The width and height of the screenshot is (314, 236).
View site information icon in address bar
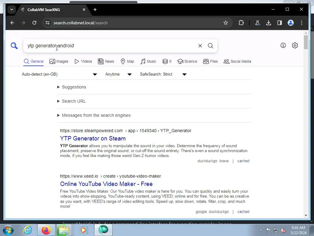(48, 23)
